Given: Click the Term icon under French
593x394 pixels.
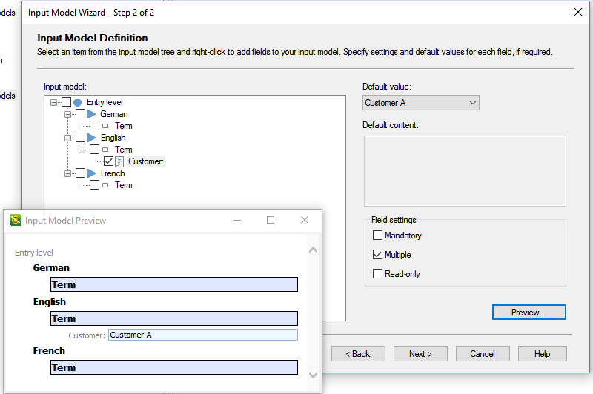Looking at the screenshot, I should pos(105,185).
